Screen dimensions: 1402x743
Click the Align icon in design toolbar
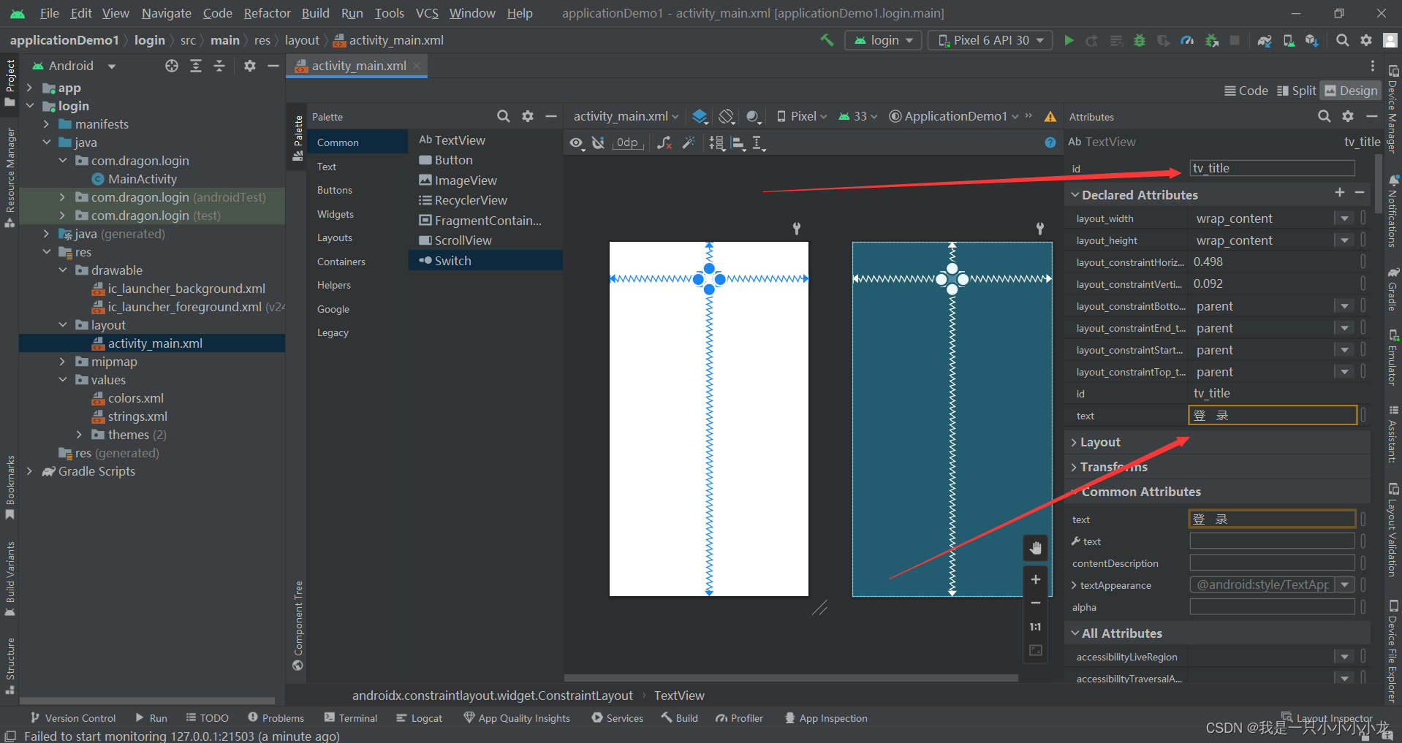pyautogui.click(x=738, y=143)
